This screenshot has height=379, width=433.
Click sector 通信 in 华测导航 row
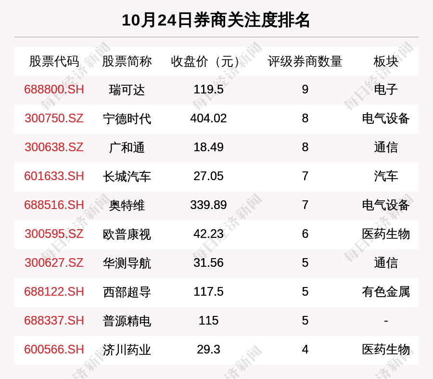click(x=386, y=262)
